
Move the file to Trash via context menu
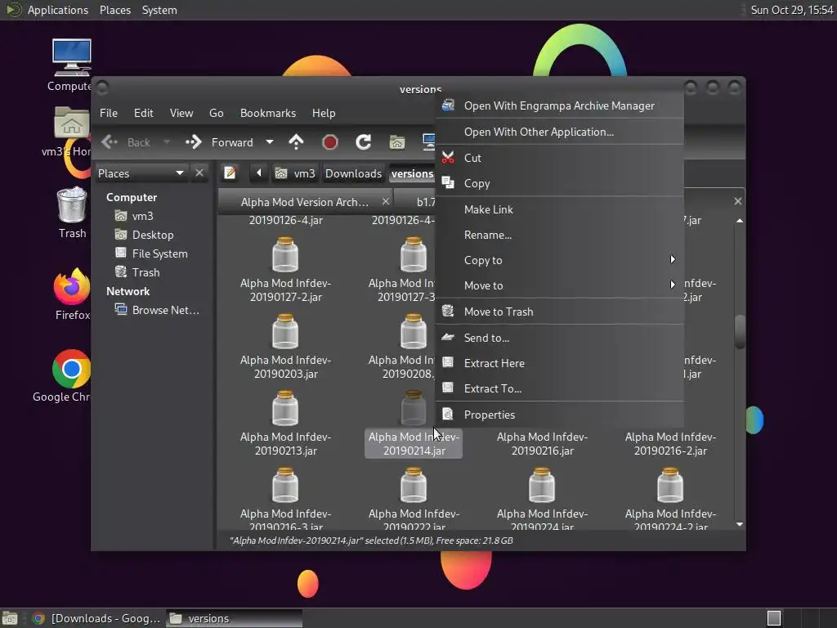(x=559, y=312)
